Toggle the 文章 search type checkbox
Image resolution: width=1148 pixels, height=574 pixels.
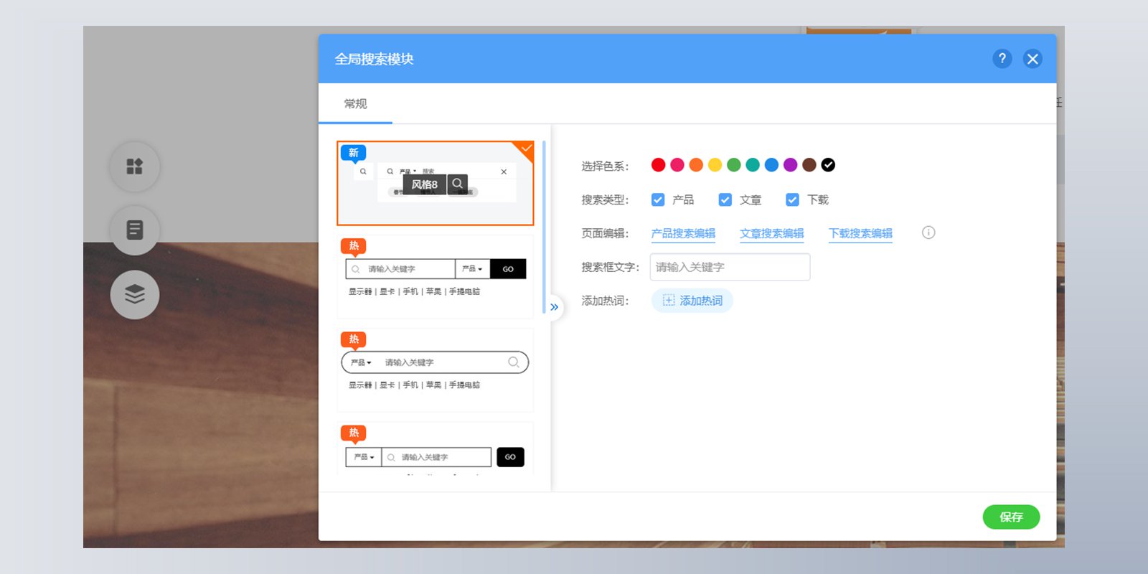point(725,199)
